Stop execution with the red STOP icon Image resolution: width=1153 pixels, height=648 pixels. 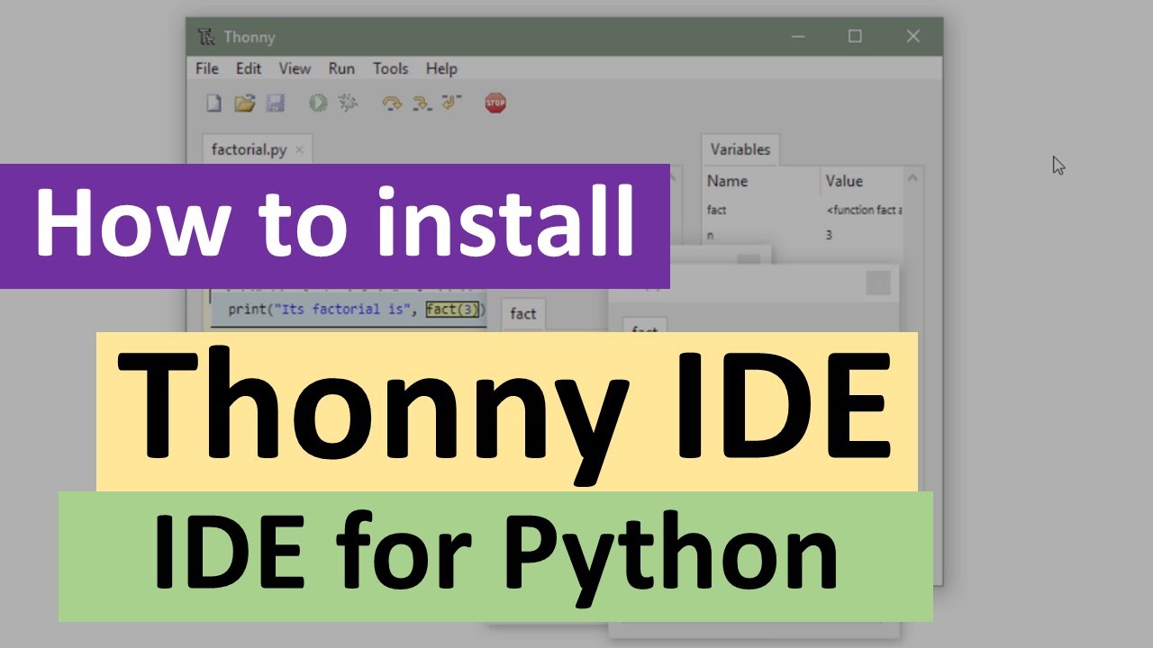(x=495, y=103)
